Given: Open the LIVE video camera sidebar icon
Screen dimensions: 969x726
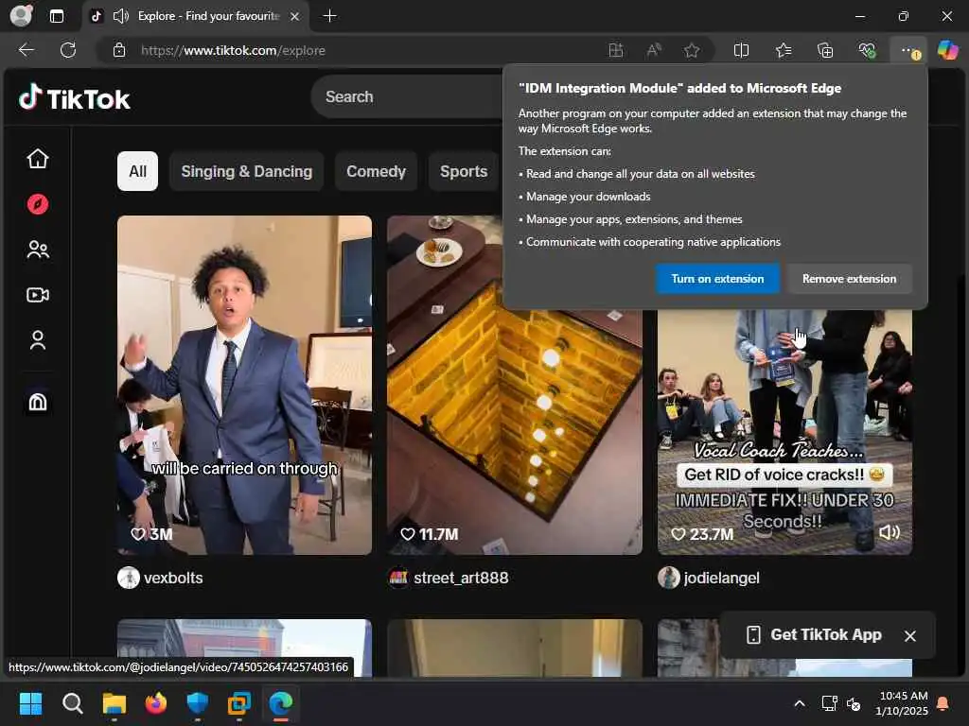Looking at the screenshot, I should [38, 295].
